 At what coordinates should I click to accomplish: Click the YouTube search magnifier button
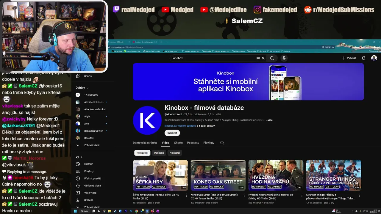point(272,58)
